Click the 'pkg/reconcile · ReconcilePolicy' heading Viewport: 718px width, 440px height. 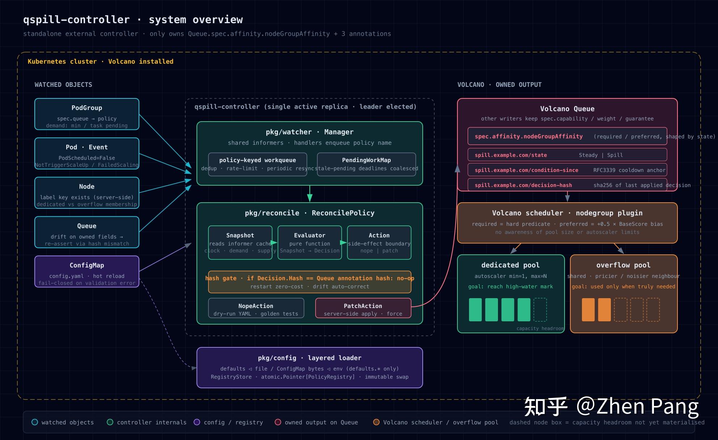point(310,213)
